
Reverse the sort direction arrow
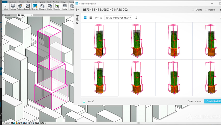pyautogui.click(x=136, y=18)
